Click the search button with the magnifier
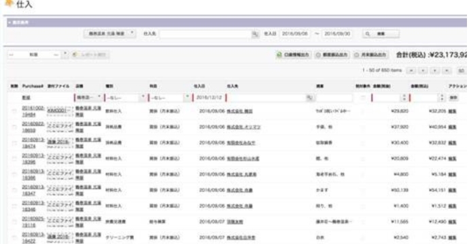 tap(381, 34)
